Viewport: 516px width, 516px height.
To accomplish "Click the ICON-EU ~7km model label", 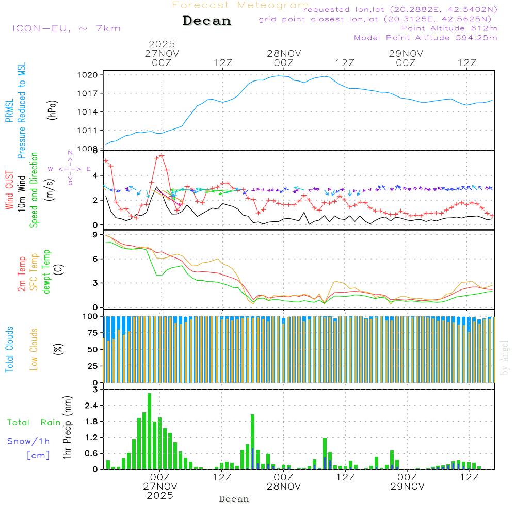I will [66, 28].
